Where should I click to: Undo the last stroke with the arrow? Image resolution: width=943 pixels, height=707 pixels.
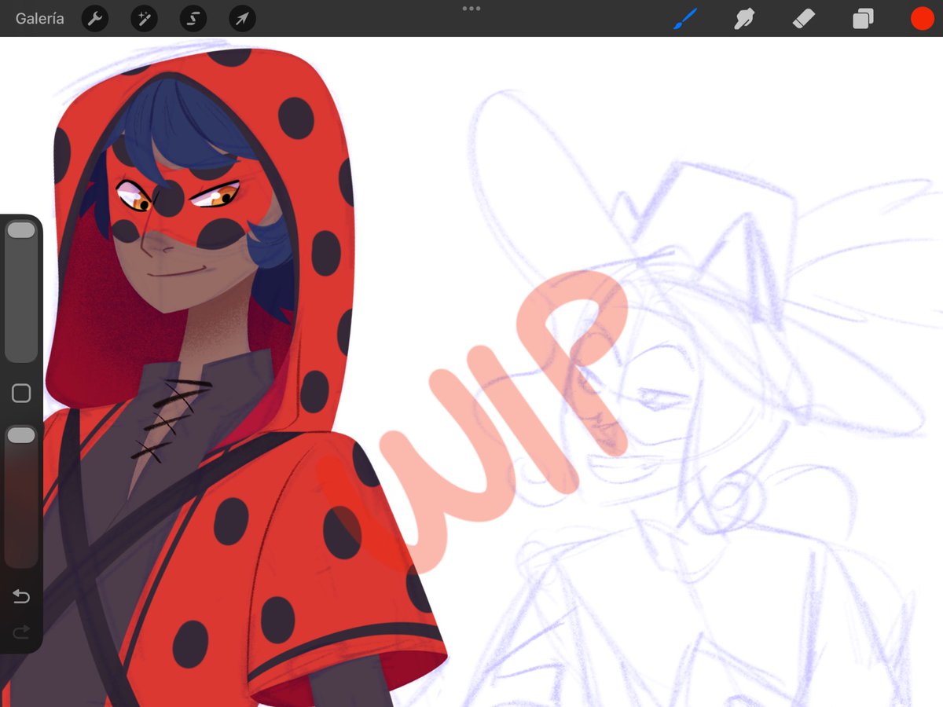(21, 597)
